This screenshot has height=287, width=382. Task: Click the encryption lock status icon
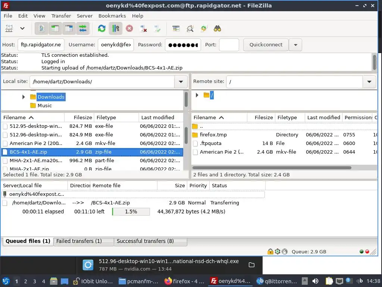click(270, 251)
